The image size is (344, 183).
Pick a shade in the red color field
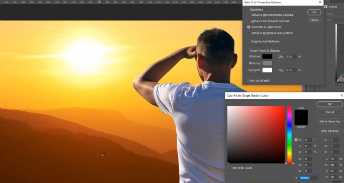(x=256, y=135)
